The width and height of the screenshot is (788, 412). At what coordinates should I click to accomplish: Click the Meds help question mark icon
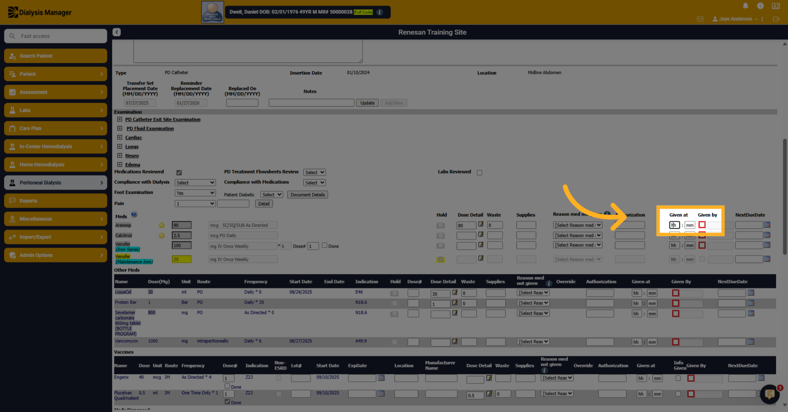pos(134,214)
